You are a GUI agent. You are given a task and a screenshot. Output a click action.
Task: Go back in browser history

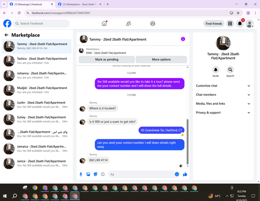(x=5, y=13)
